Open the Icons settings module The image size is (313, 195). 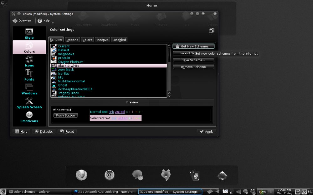[x=29, y=61]
